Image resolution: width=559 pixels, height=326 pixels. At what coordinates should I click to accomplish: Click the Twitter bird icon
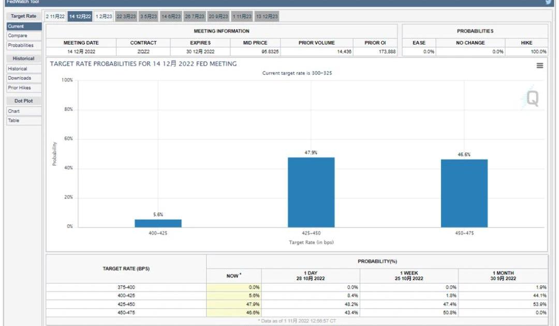coord(549,2)
